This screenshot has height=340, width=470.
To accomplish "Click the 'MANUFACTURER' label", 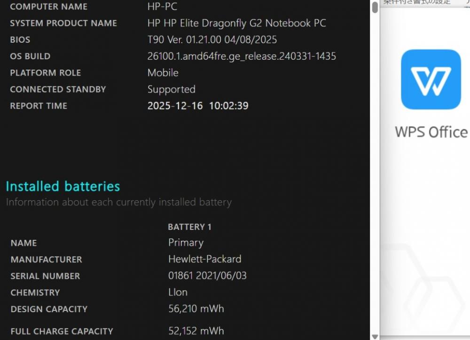I will [x=46, y=259].
